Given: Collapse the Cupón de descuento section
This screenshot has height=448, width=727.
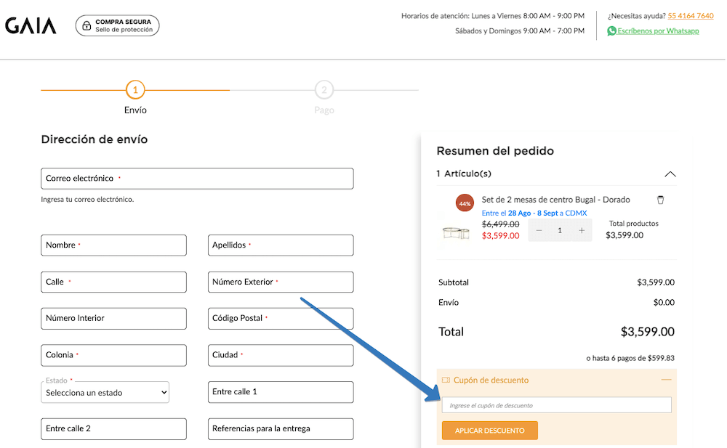Looking at the screenshot, I should pyautogui.click(x=666, y=380).
